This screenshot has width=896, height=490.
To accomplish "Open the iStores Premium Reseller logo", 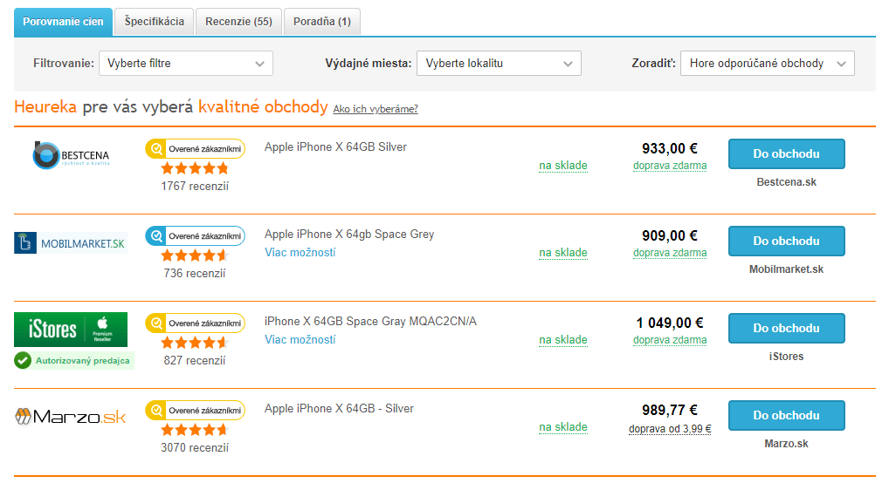I will [71, 330].
